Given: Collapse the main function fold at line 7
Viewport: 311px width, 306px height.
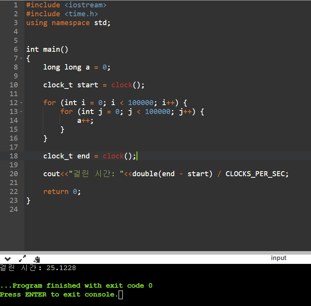Looking at the screenshot, I should 21,58.
